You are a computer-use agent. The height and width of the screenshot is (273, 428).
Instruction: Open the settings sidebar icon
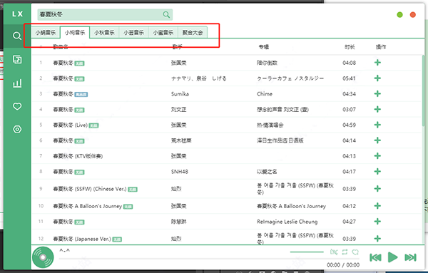[17, 129]
